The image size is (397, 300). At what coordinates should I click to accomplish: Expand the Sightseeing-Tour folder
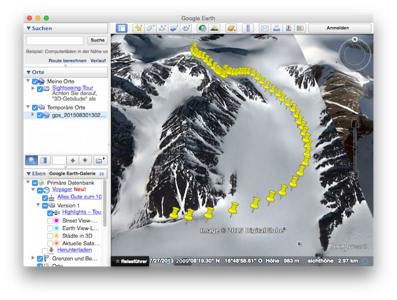pyautogui.click(x=33, y=88)
